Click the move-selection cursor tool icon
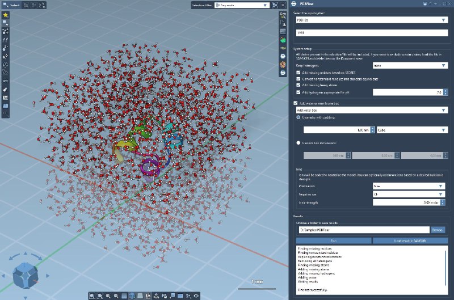 coord(5,56)
